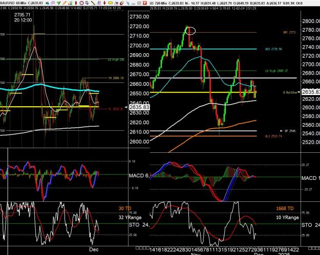320x255 pixels.
Task: Click the YH 2668.19 line label
Action: click(x=116, y=78)
